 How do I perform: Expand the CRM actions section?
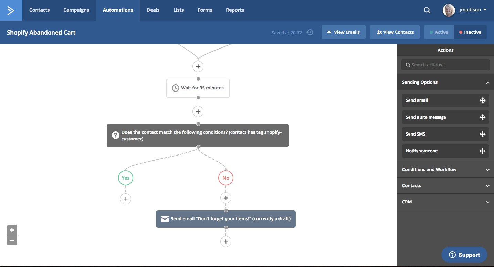coord(487,202)
